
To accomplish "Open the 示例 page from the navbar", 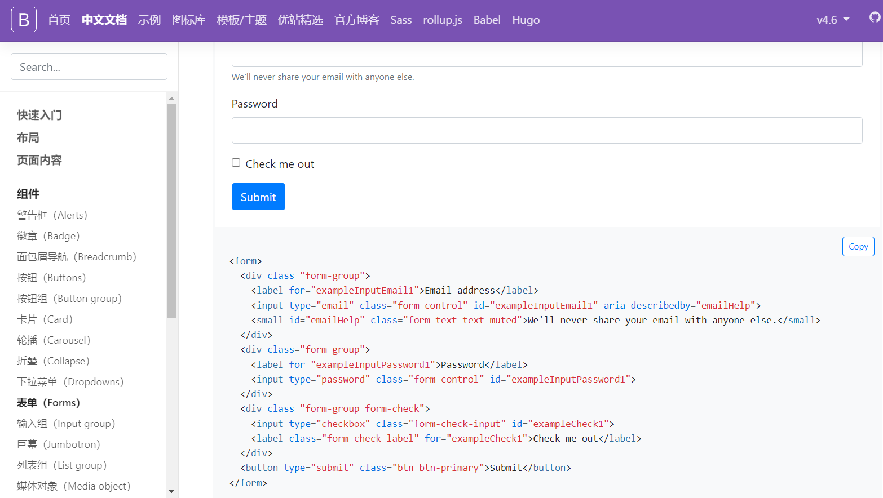I will [149, 20].
